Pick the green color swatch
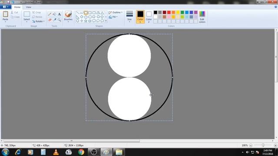The image size is (278, 156). coord(182,13)
